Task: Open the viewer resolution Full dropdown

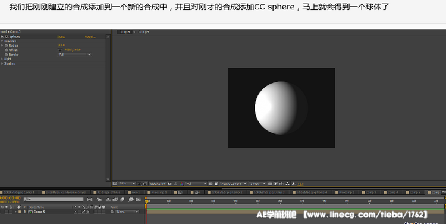Action: click(x=196, y=184)
